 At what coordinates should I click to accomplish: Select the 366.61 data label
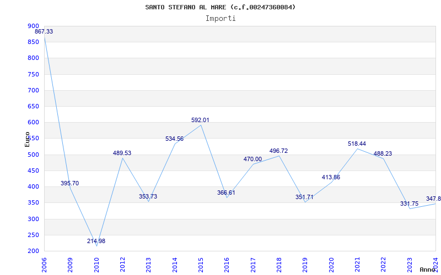[x=226, y=193]
